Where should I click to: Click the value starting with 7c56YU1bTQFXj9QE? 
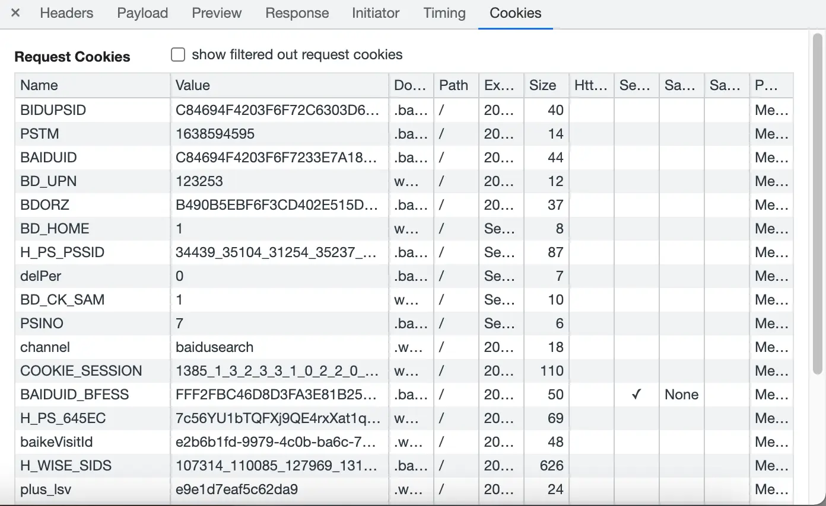tap(278, 418)
